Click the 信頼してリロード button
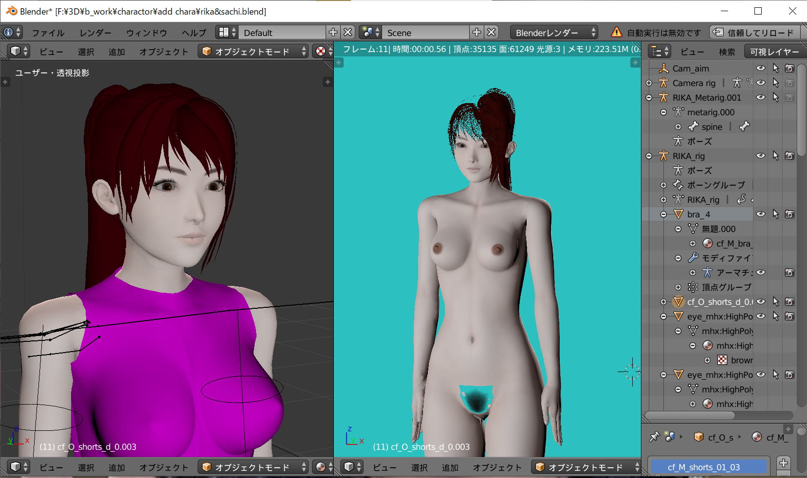The image size is (807, 478). (754, 33)
